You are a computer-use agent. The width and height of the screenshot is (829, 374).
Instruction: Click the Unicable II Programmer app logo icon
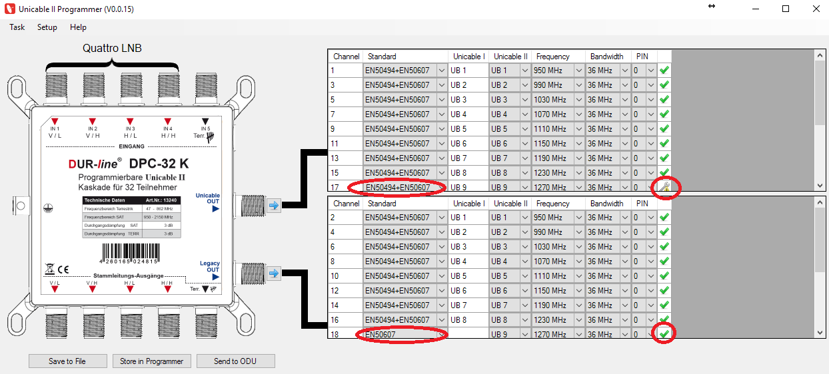(x=9, y=9)
